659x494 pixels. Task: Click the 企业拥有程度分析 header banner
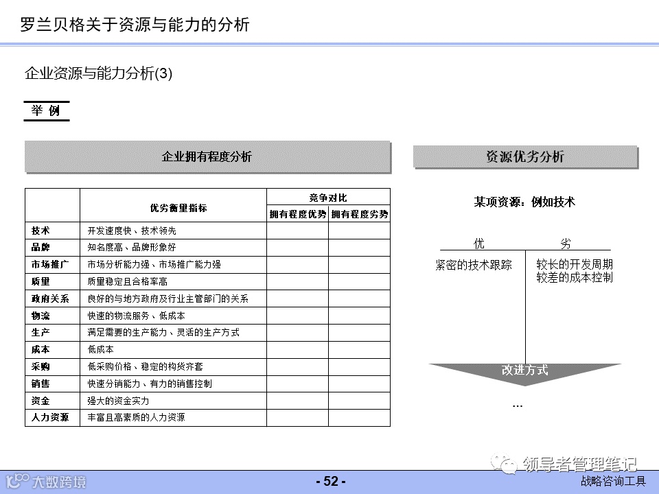tap(207, 156)
